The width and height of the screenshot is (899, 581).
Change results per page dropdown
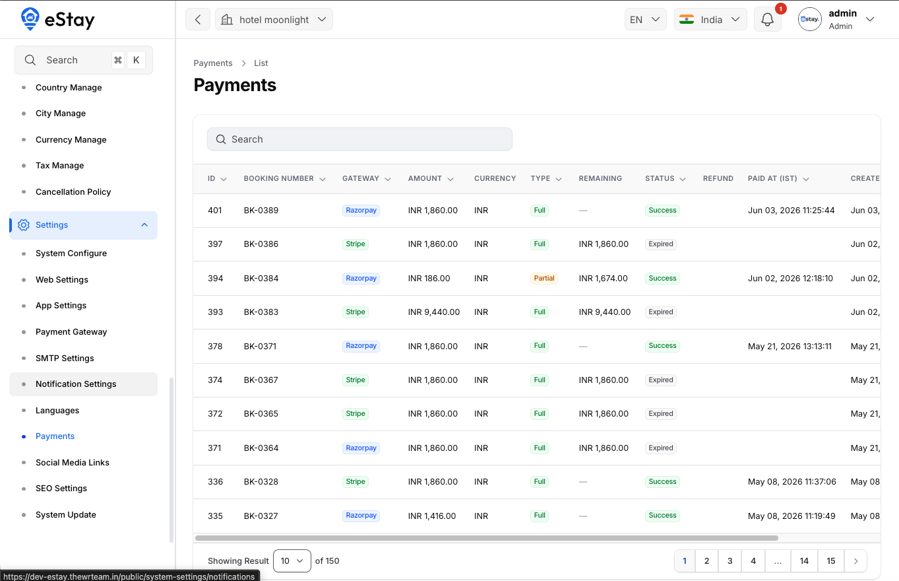point(292,561)
